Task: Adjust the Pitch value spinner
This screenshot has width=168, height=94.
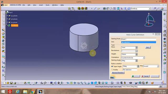Action: tap(136, 48)
